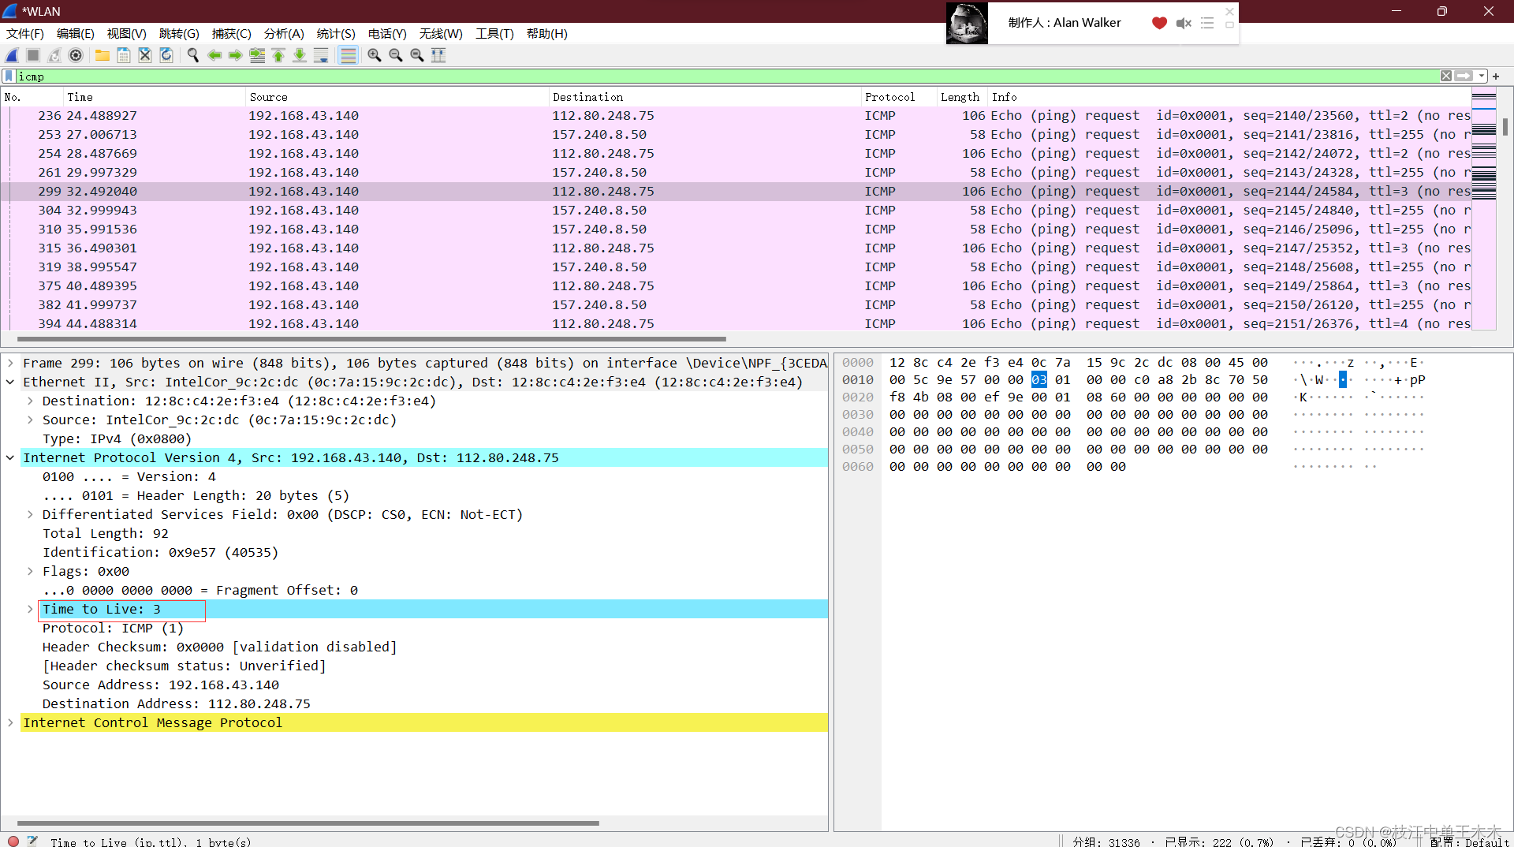Sort by the Protocol column header
This screenshot has width=1514, height=847.
[898, 97]
